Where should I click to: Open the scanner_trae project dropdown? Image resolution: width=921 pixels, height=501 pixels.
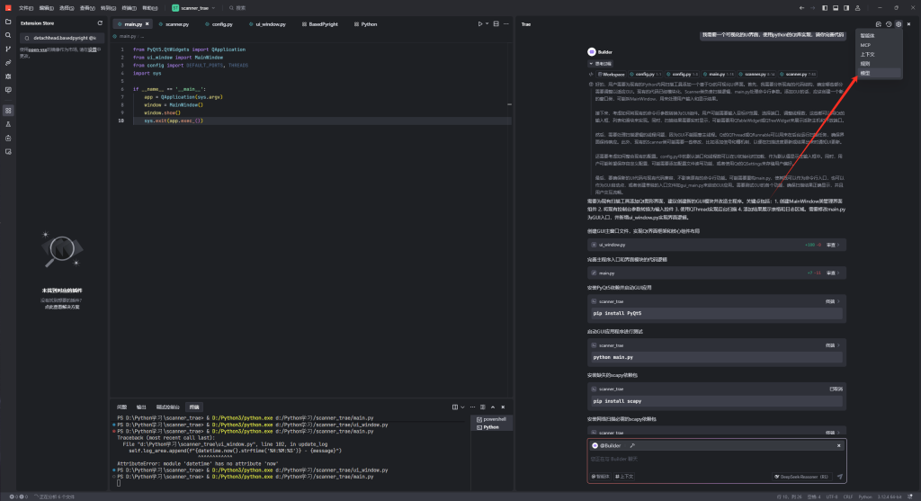[193, 7]
